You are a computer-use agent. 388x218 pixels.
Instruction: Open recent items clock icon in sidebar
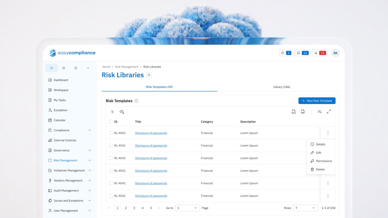76,68
